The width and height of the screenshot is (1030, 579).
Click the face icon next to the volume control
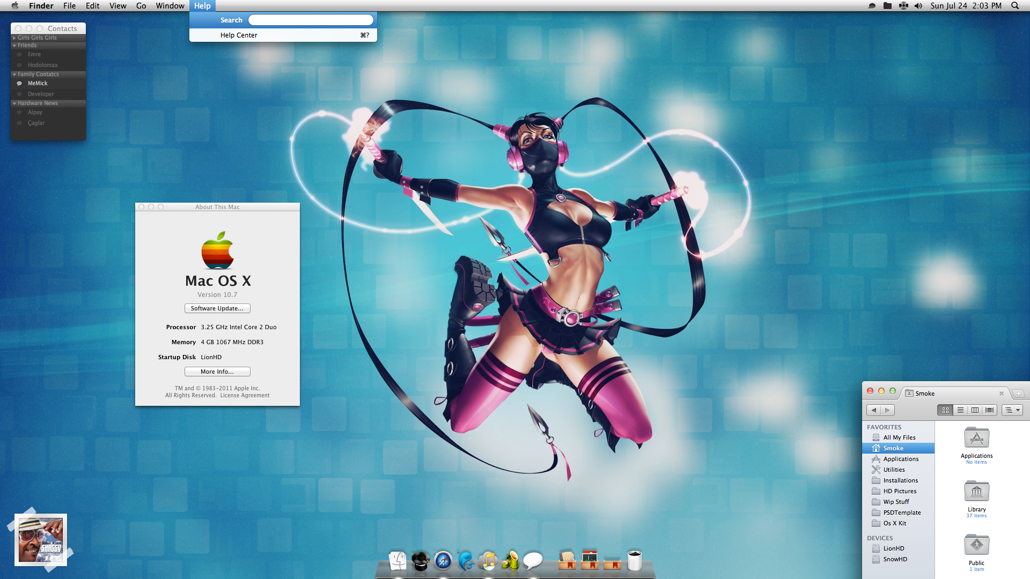(x=903, y=6)
